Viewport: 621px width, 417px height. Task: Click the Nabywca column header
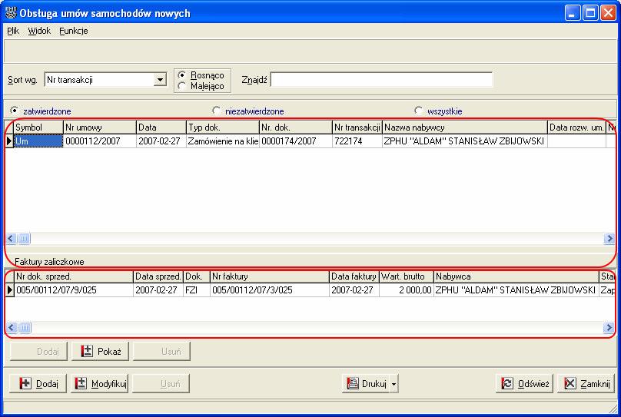tap(516, 276)
